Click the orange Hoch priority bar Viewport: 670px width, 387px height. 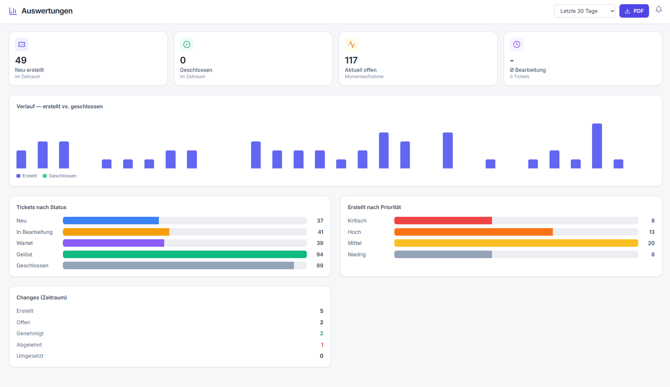tap(474, 232)
